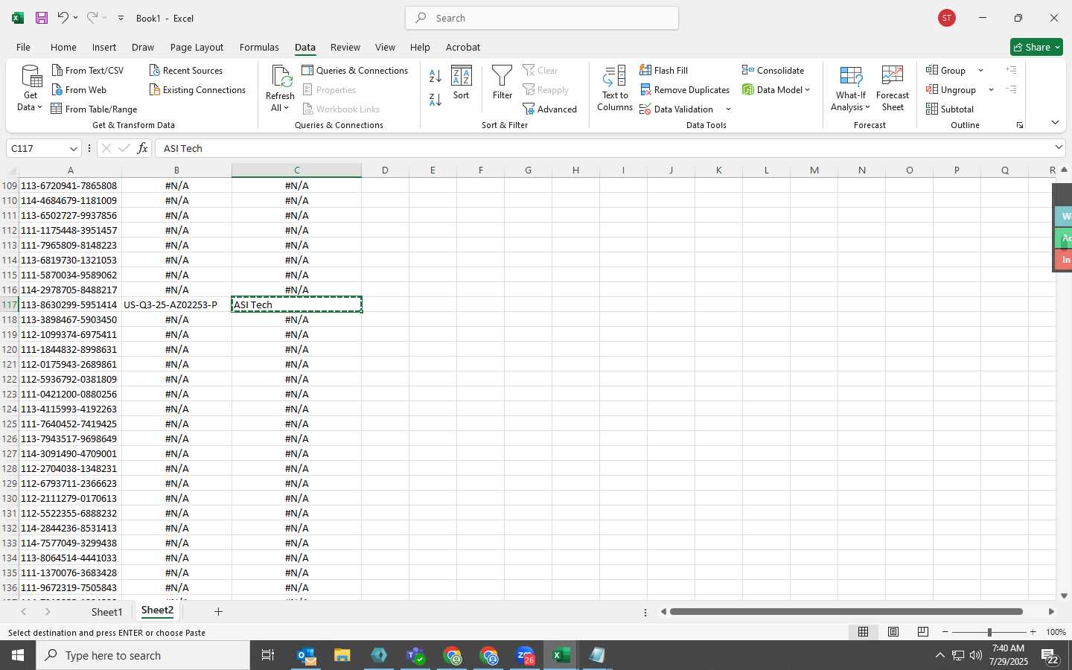This screenshot has width=1072, height=670.
Task: Expand the formula bar chevron
Action: [1059, 147]
